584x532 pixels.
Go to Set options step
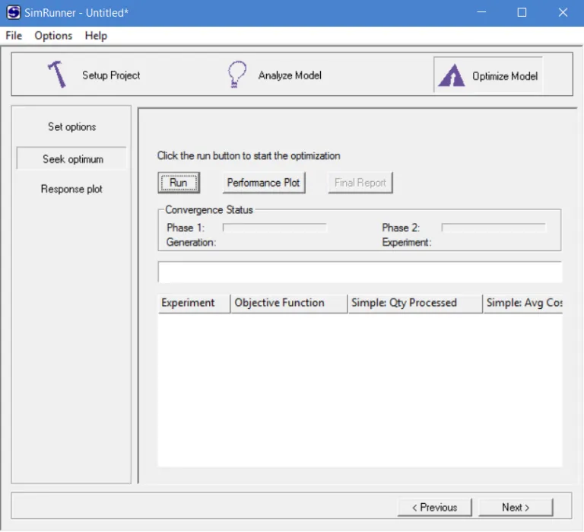point(72,127)
